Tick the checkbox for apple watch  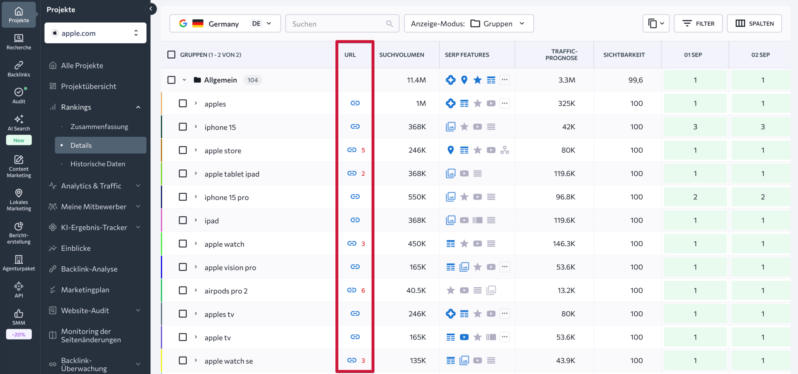[x=183, y=244]
